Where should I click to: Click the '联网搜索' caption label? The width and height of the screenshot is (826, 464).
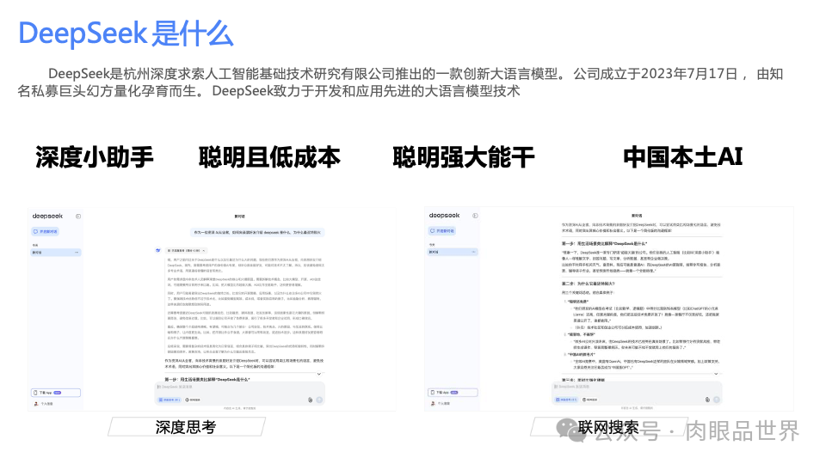[x=608, y=427]
